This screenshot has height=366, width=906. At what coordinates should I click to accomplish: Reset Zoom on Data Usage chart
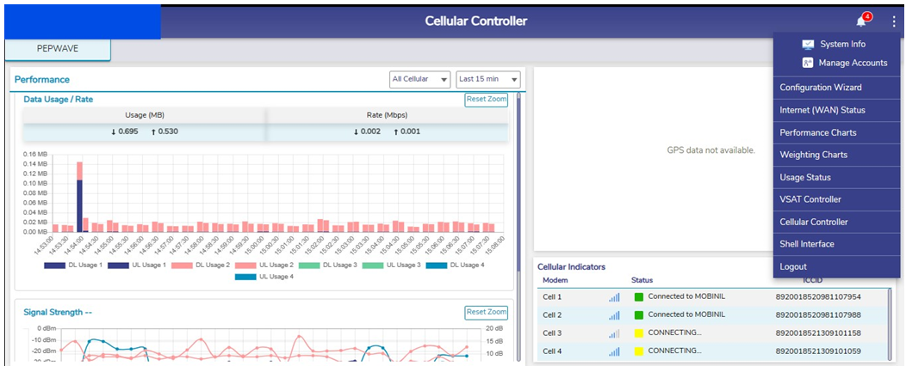point(486,100)
